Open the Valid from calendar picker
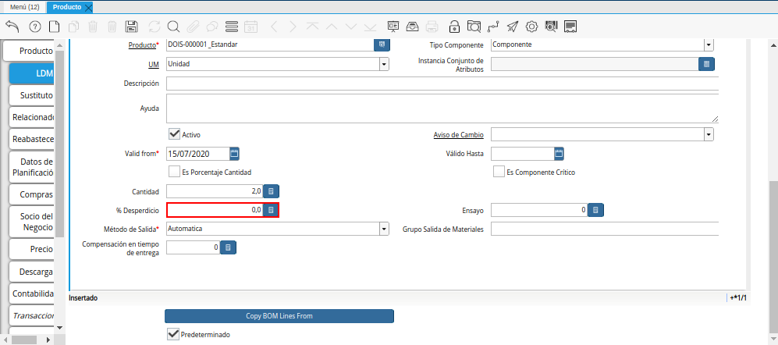The height and width of the screenshot is (345, 778). tap(233, 153)
